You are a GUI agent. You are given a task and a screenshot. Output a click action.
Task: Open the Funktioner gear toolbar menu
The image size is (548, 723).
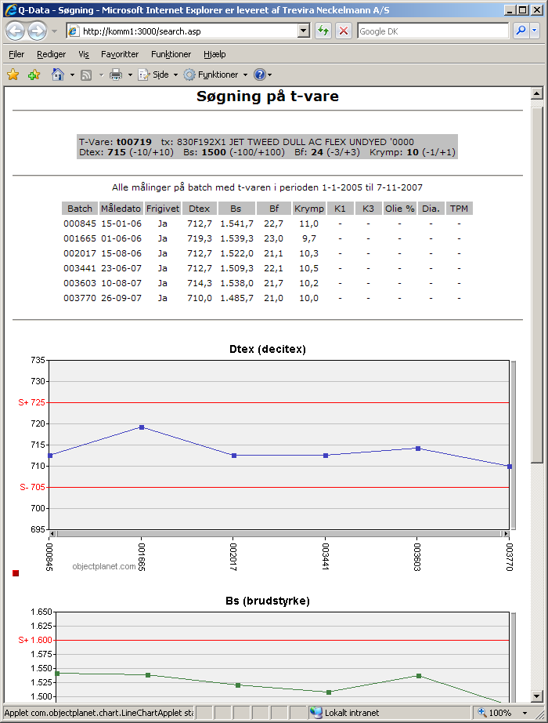(x=215, y=74)
